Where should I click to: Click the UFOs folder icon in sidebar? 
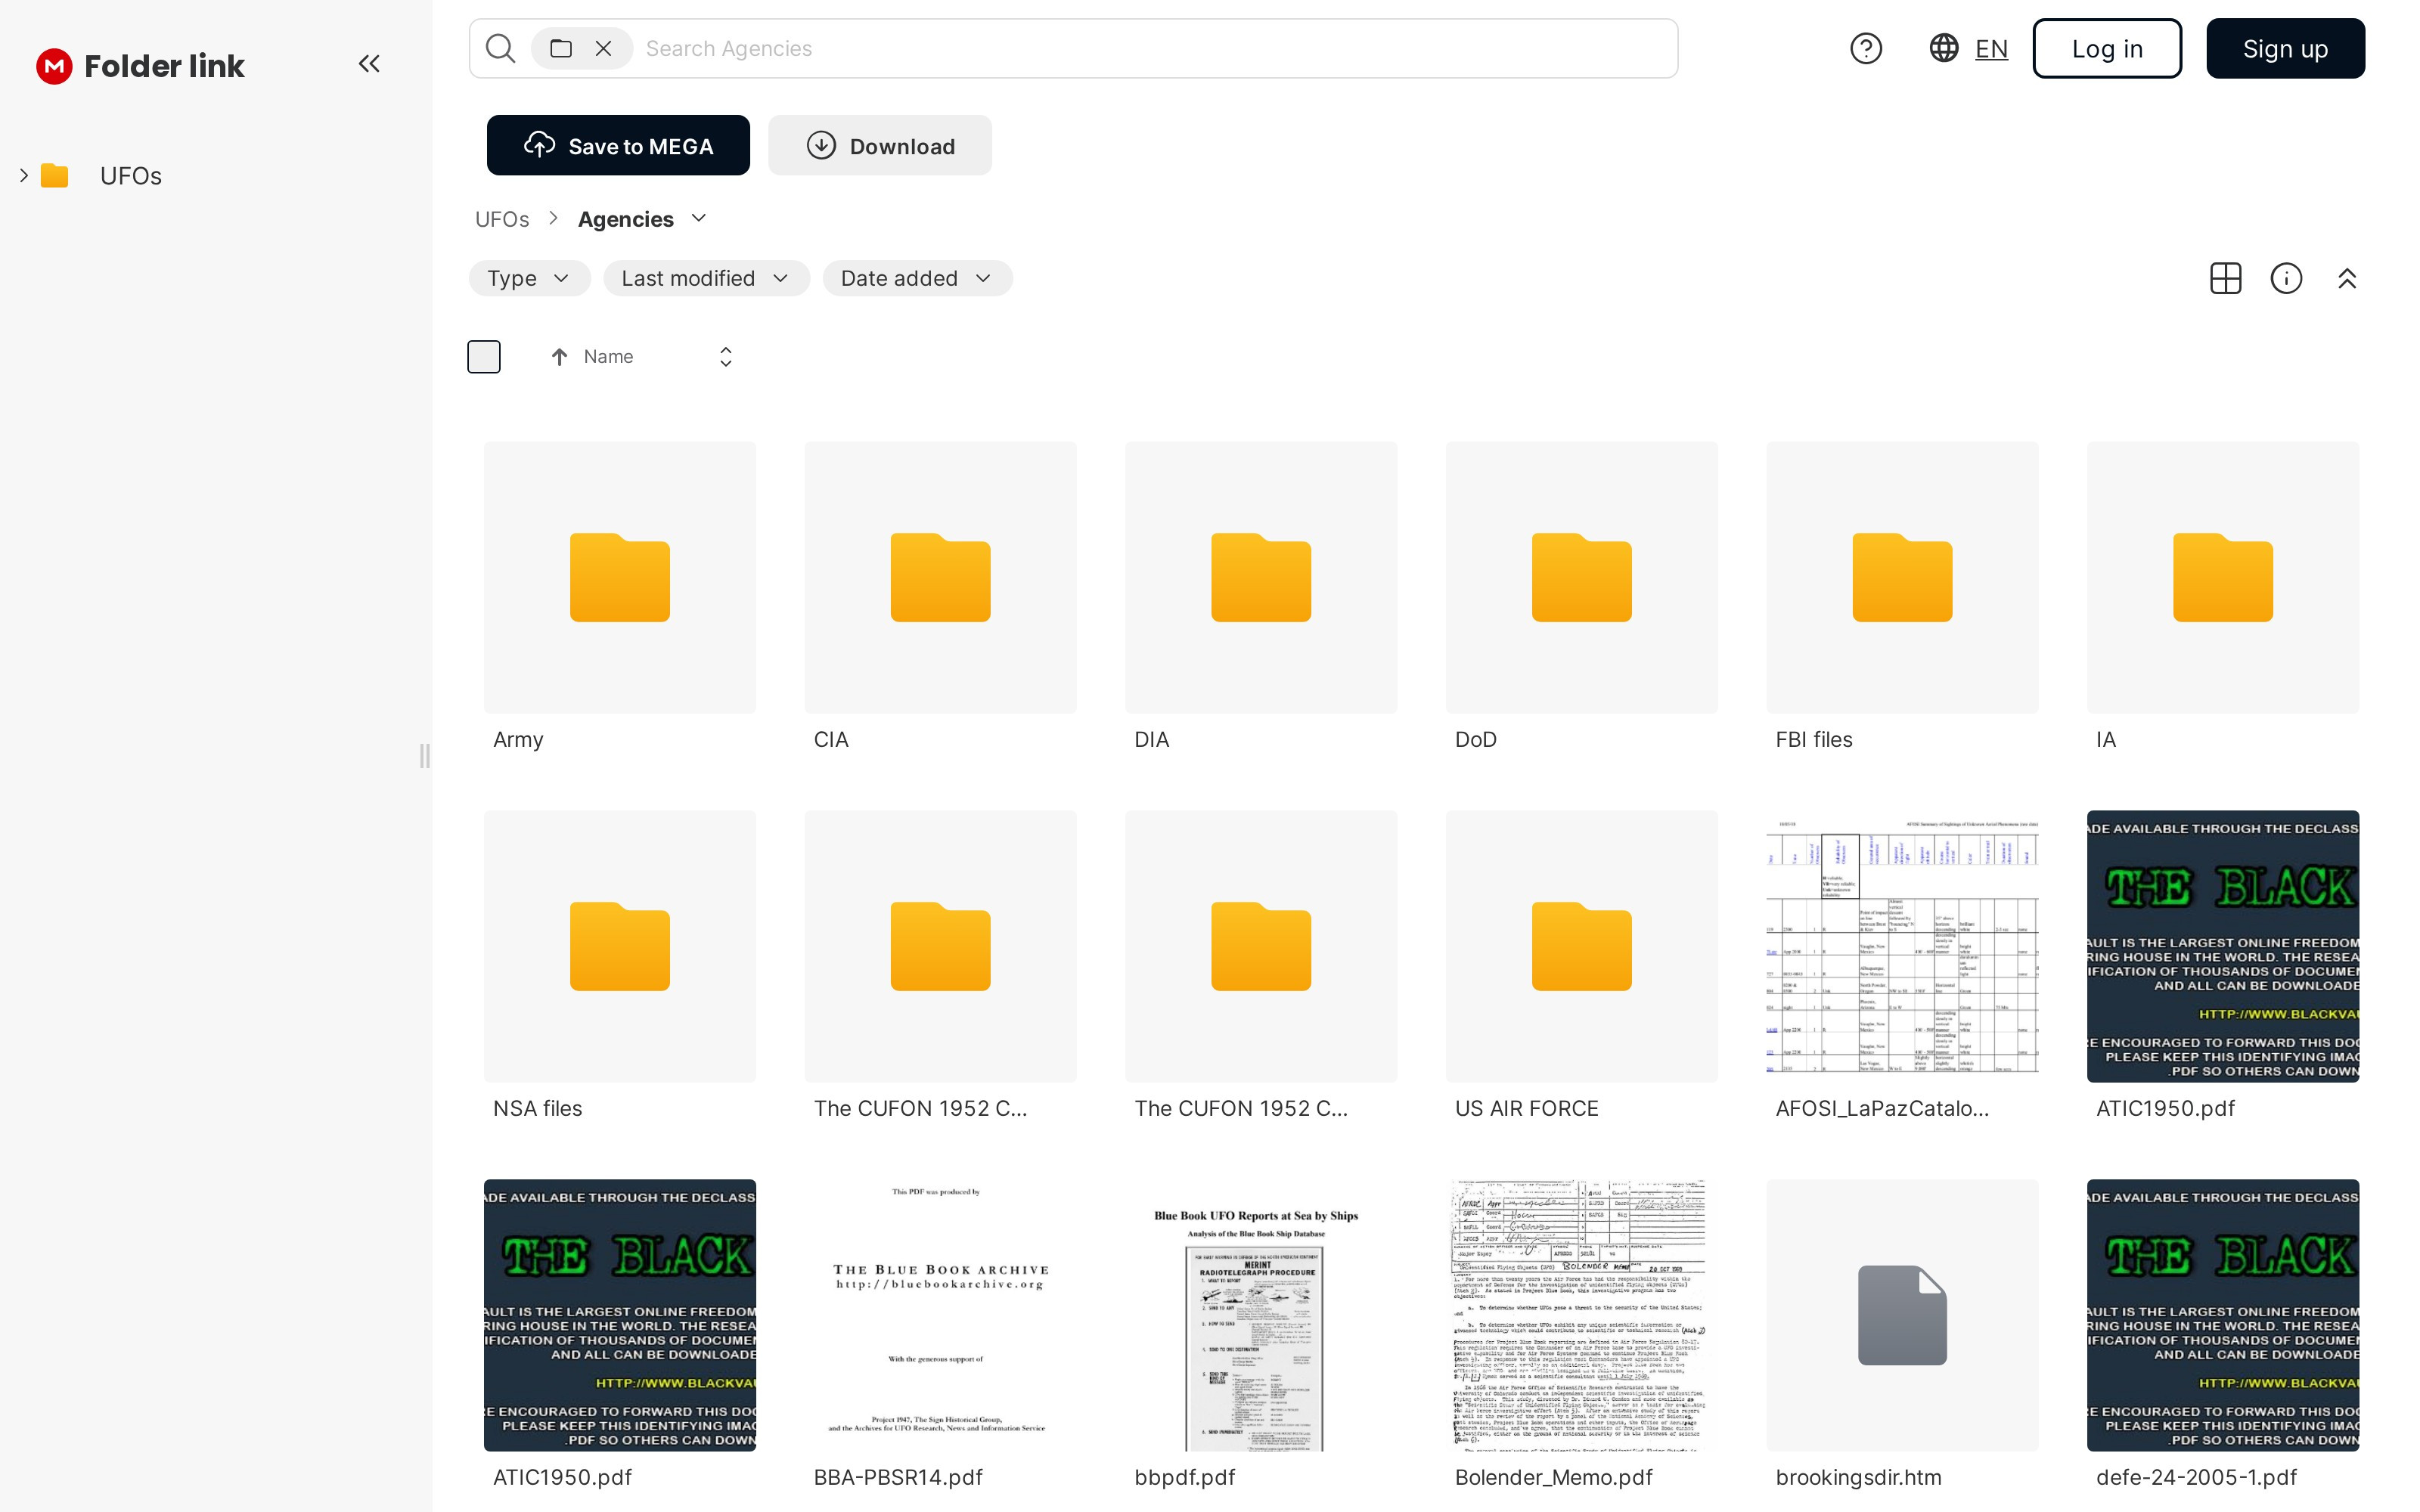(54, 176)
